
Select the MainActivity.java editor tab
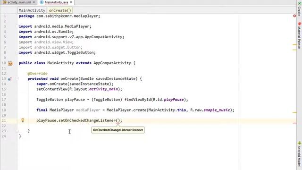tap(56, 2)
